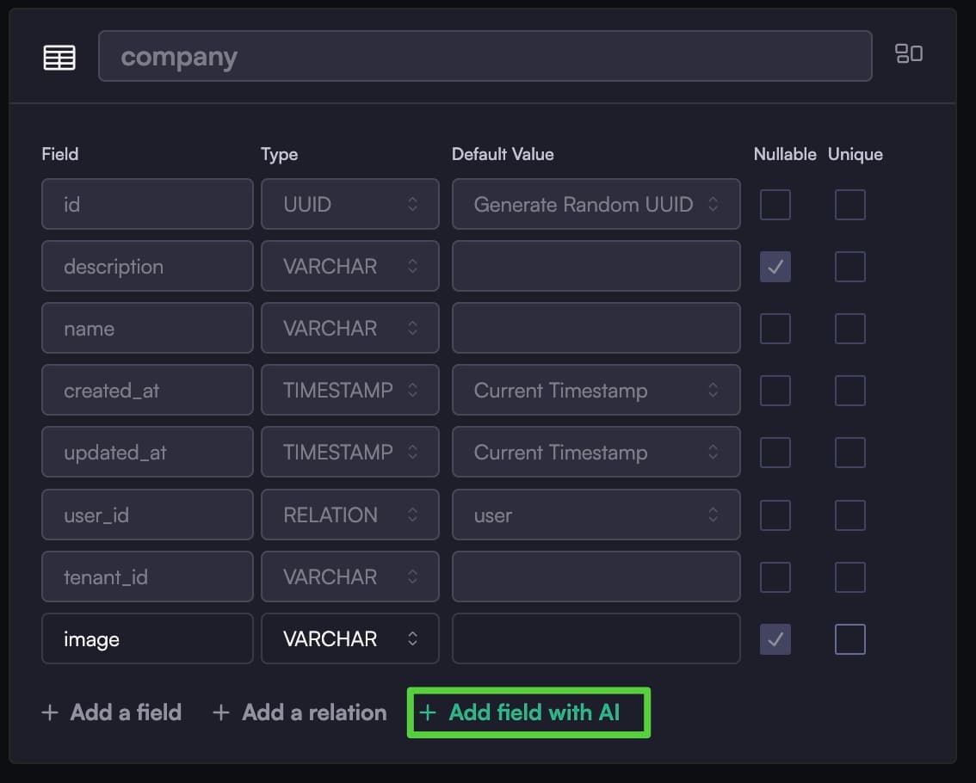
Task: Check Nullable for tenant_id field
Action: [775, 577]
